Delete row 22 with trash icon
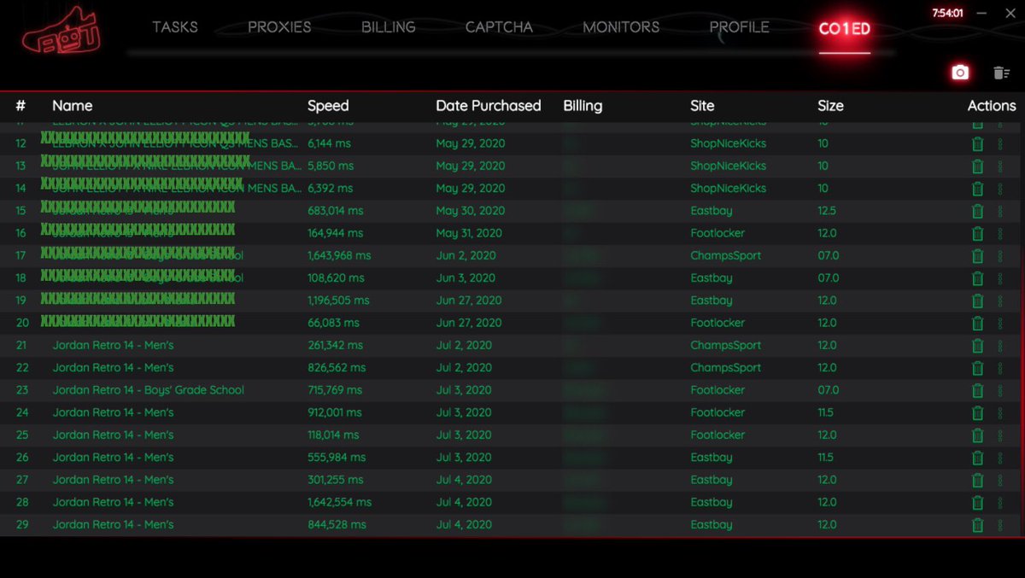Image resolution: width=1025 pixels, height=578 pixels. coord(978,368)
